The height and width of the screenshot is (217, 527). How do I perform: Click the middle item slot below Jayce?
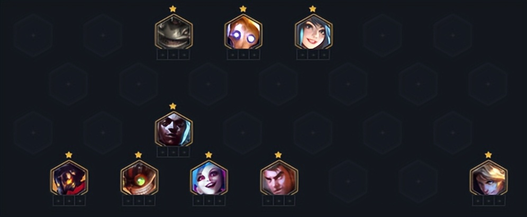tap(279, 201)
